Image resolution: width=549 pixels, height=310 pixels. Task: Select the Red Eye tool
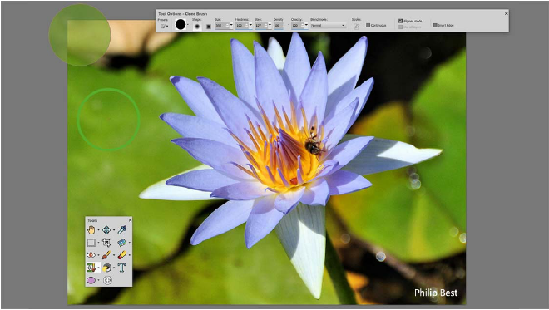(x=91, y=255)
